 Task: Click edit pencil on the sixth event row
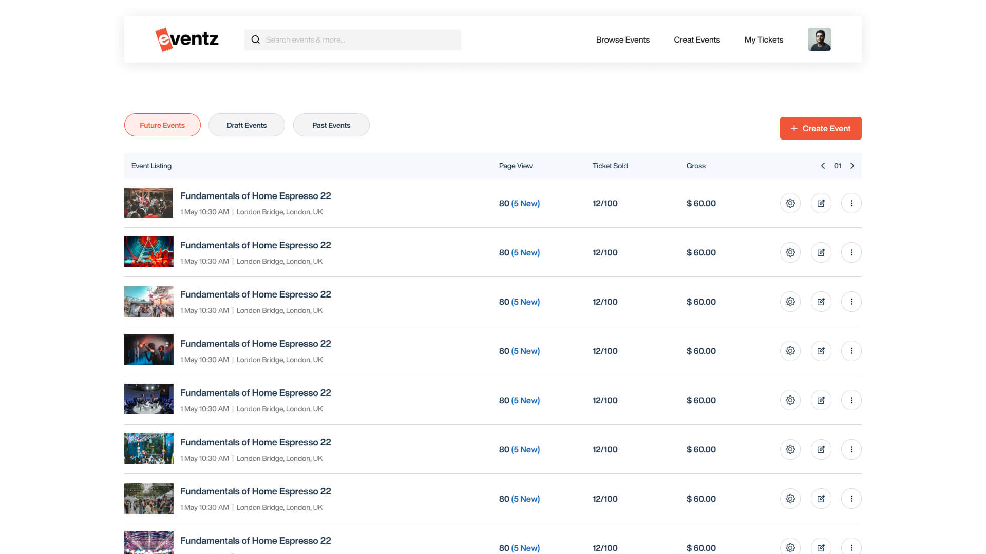(821, 449)
